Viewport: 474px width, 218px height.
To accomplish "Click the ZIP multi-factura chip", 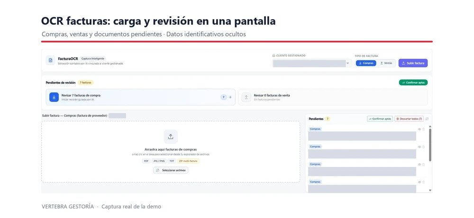I will tap(188, 161).
